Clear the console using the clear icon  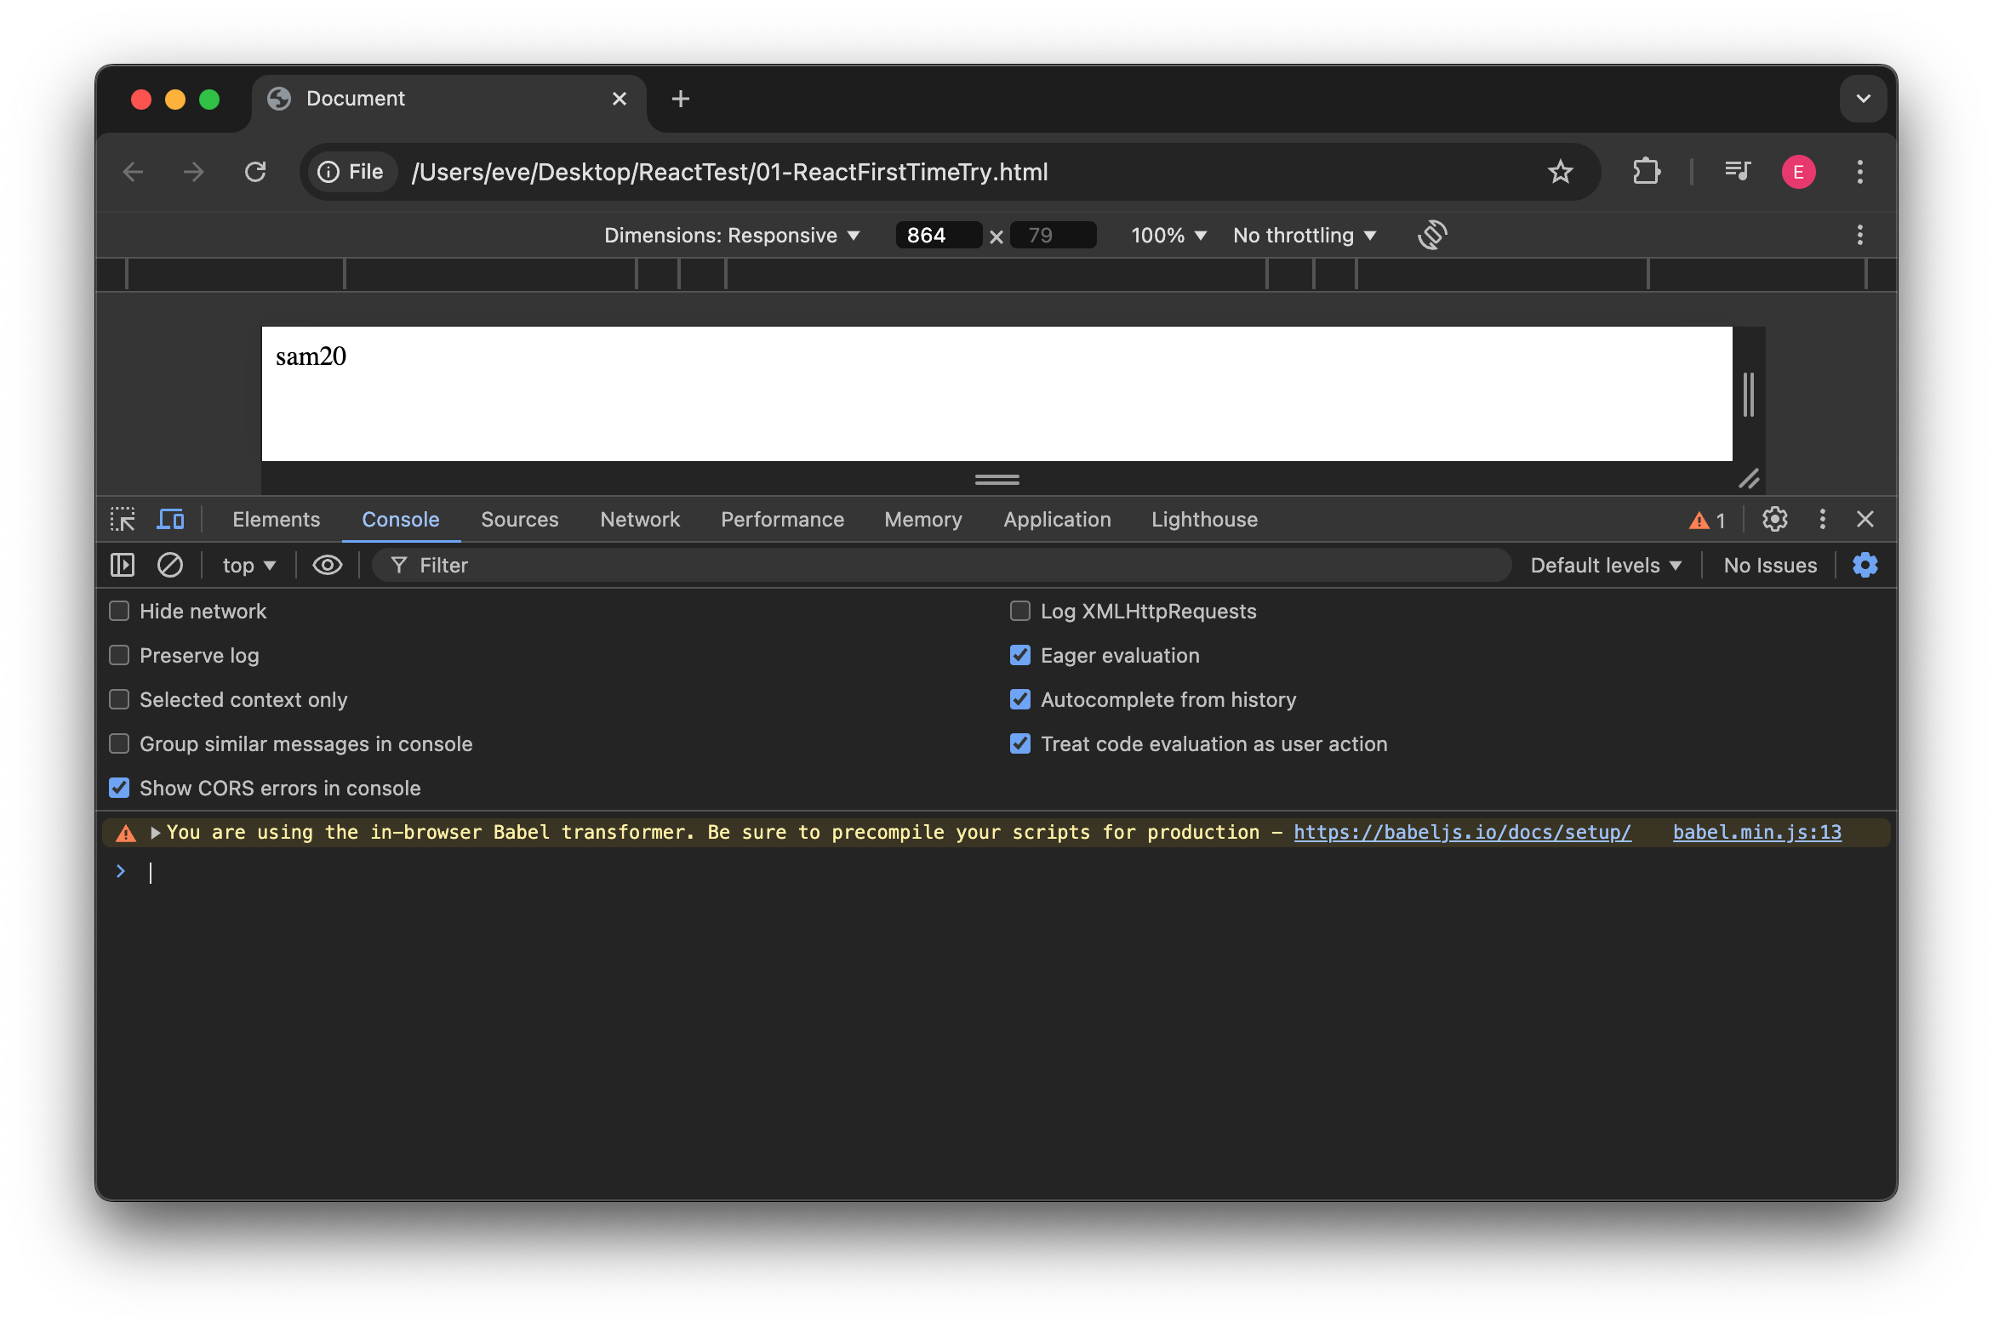click(169, 564)
